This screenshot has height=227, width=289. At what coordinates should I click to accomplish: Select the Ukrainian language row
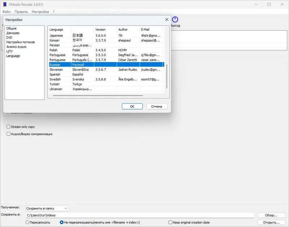[107, 89]
